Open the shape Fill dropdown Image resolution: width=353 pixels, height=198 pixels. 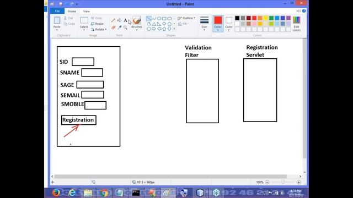pos(184,24)
